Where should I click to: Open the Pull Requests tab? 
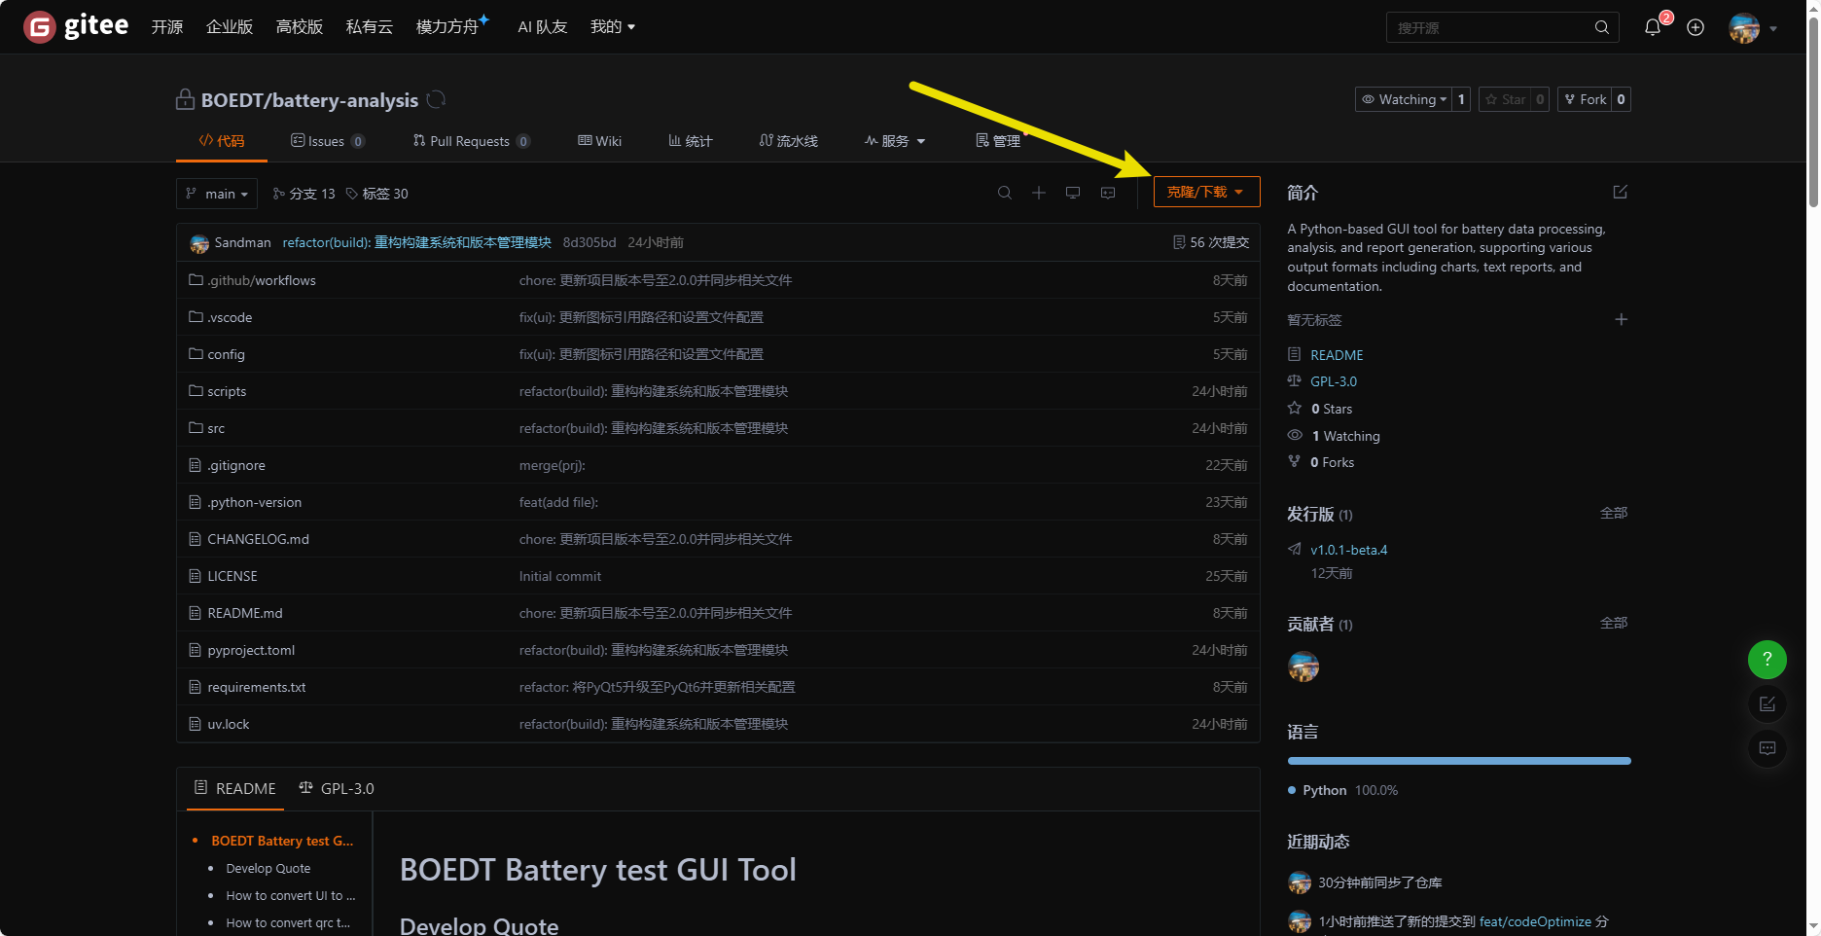[471, 141]
